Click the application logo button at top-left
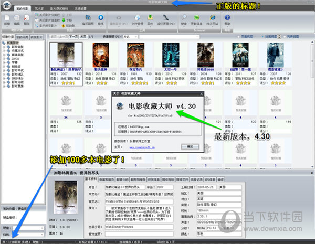The image size is (315, 244). point(7,5)
